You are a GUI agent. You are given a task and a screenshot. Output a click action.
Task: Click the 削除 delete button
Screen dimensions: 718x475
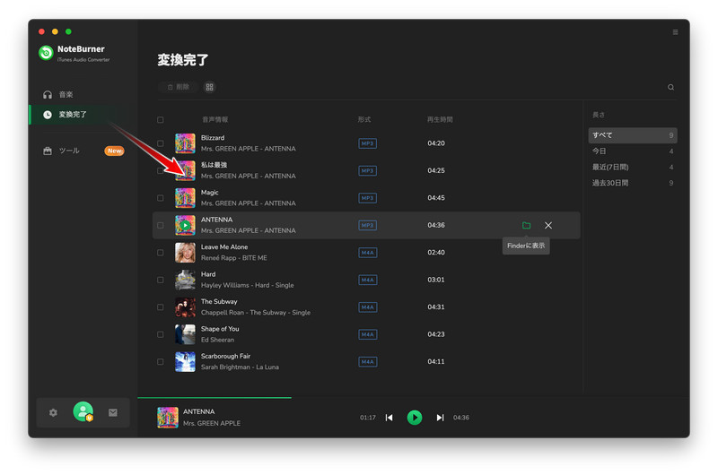(x=178, y=87)
